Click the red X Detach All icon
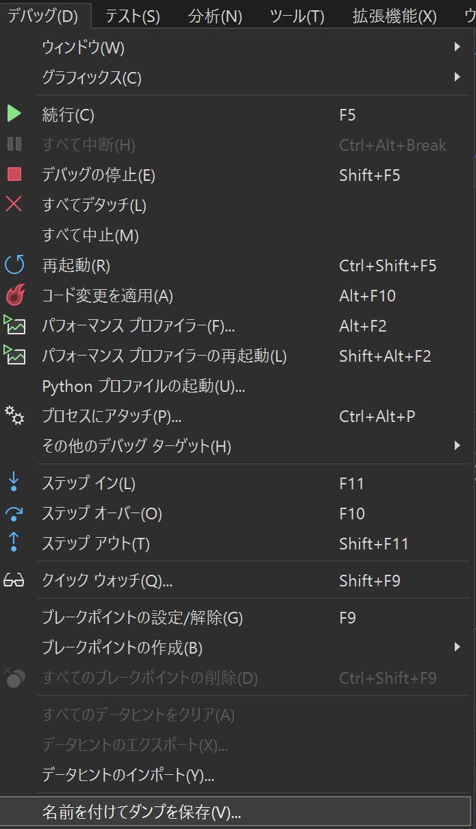The image size is (476, 829). pos(14,204)
